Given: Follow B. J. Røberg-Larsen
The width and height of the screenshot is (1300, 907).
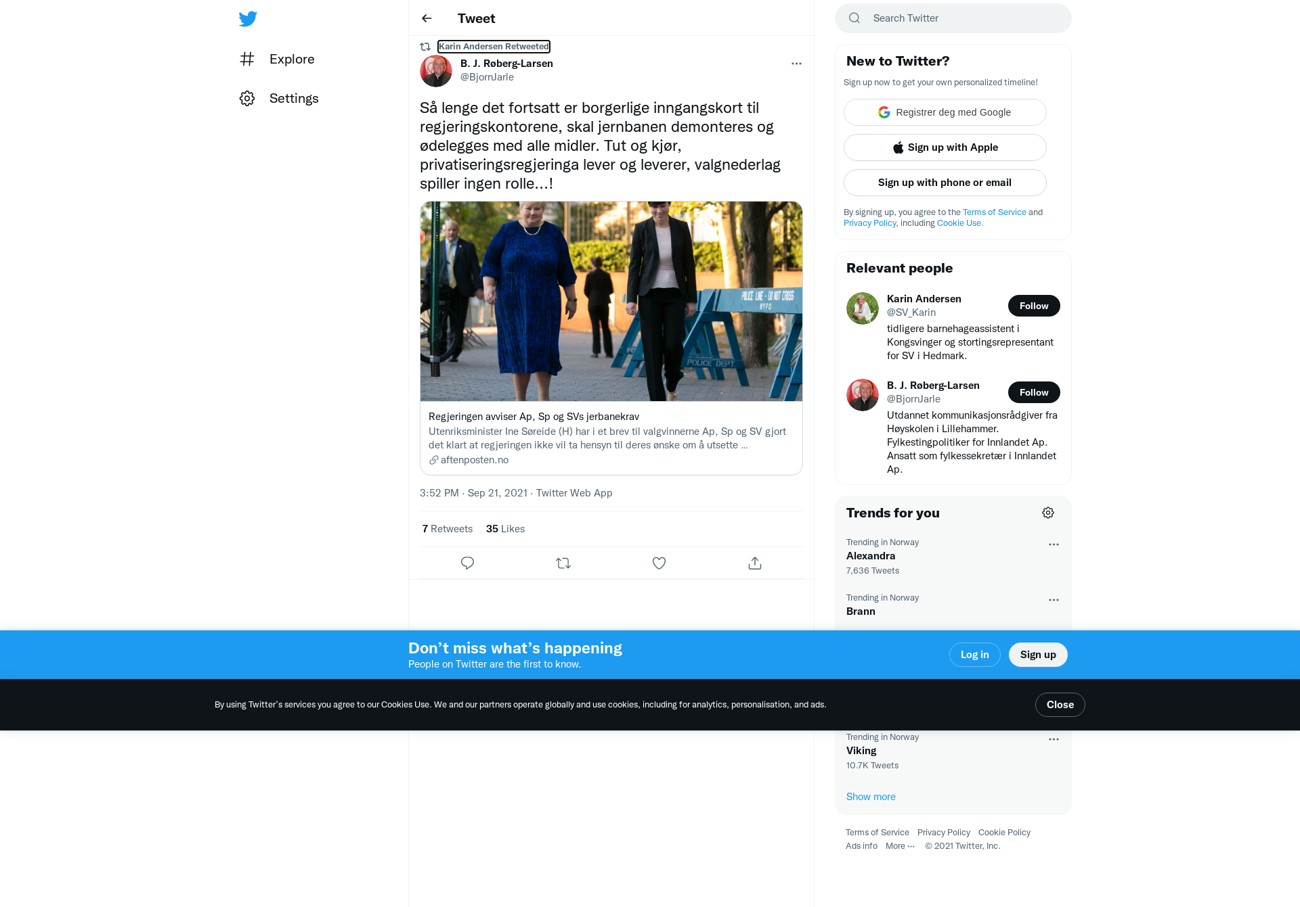Looking at the screenshot, I should [1034, 392].
